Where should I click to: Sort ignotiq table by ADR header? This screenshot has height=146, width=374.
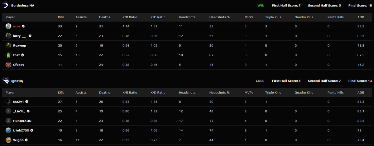[360, 93]
